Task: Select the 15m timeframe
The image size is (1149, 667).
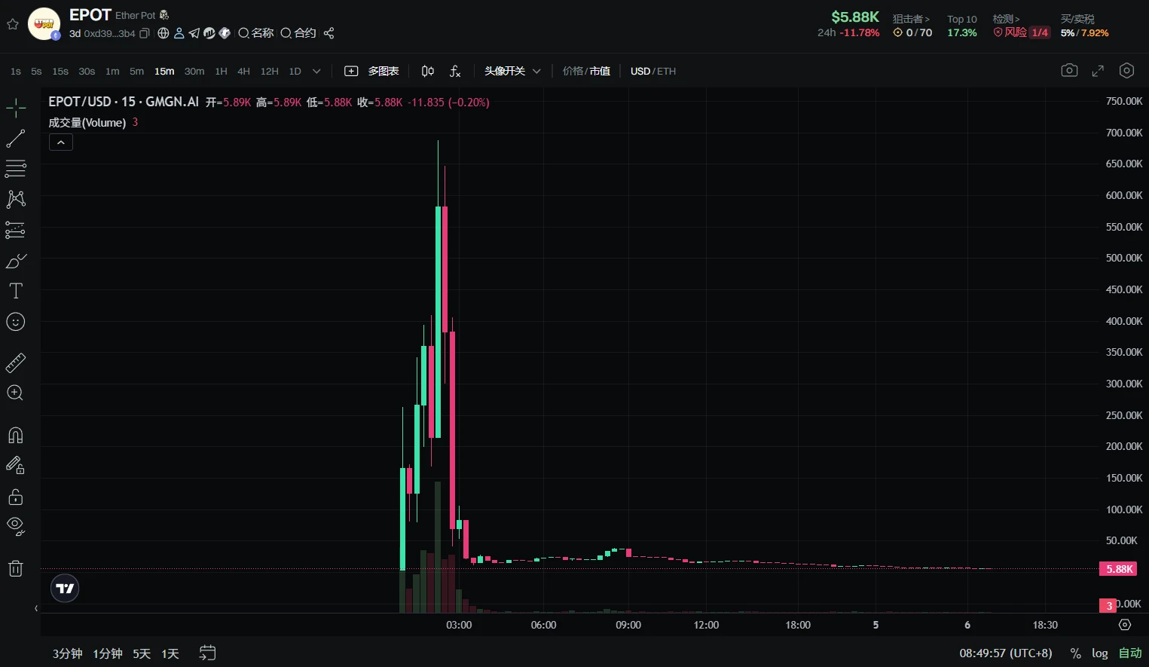Action: pos(164,72)
